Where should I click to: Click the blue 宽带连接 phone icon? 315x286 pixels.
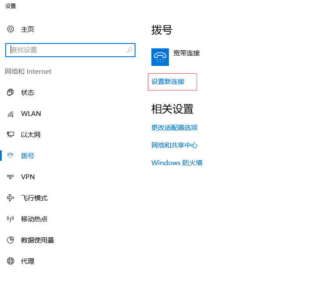160,57
